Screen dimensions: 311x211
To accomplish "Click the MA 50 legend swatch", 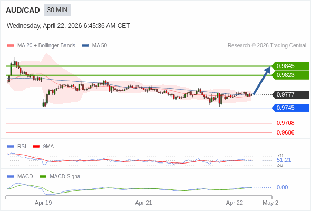I will point(85,46).
